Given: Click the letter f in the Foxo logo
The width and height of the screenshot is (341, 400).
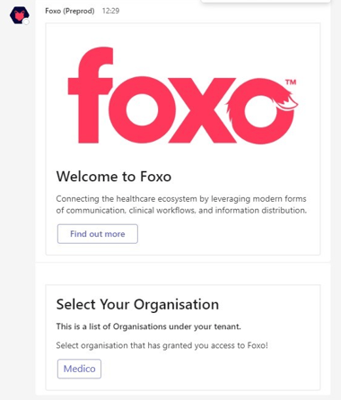Looking at the screenshot, I should point(91,95).
